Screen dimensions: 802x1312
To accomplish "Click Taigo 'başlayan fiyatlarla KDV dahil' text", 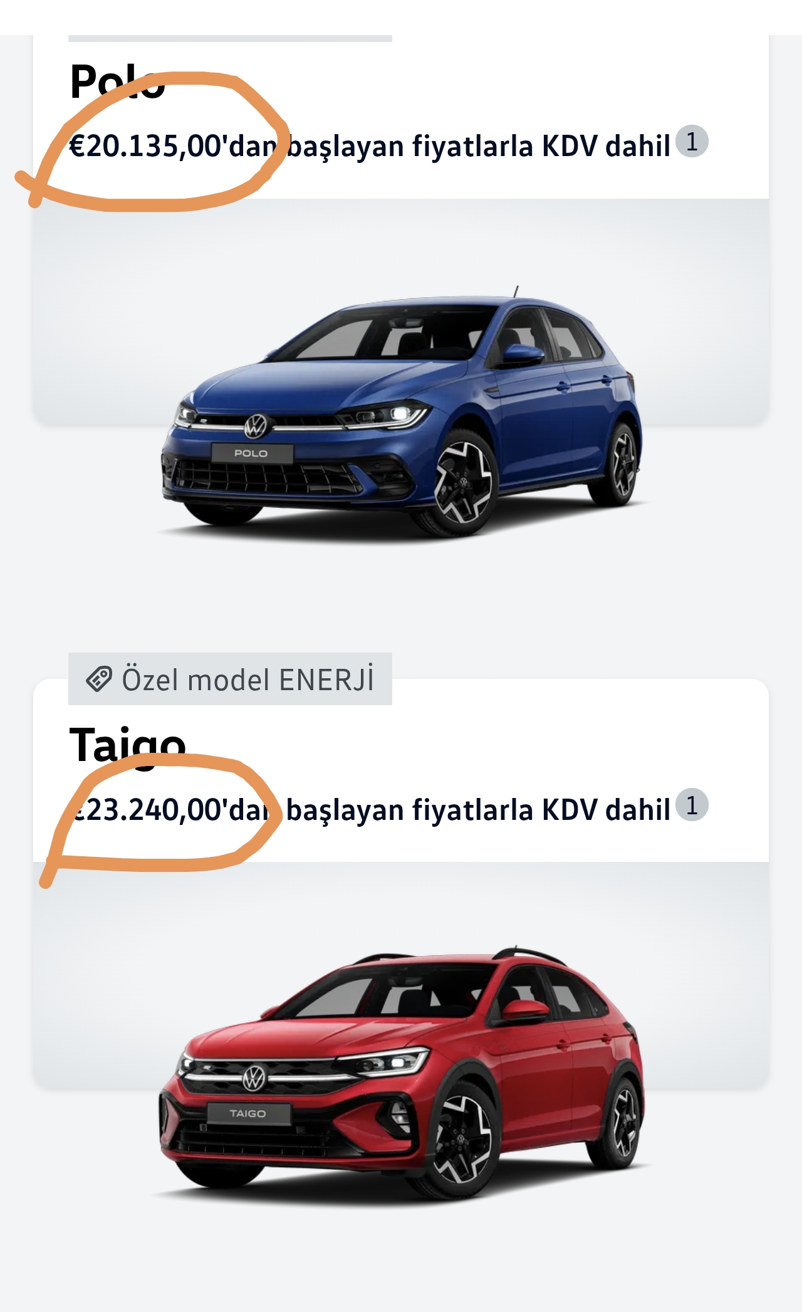I will tap(478, 809).
